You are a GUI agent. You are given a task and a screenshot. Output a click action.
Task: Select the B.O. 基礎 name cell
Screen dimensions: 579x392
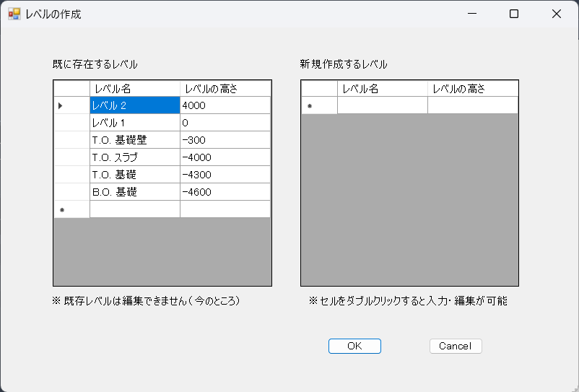(x=135, y=192)
